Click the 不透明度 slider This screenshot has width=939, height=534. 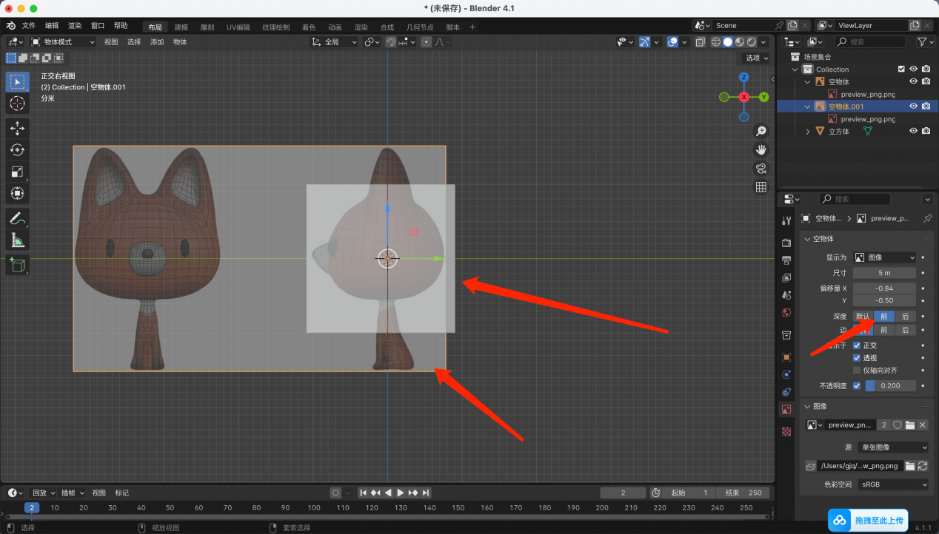tap(890, 386)
